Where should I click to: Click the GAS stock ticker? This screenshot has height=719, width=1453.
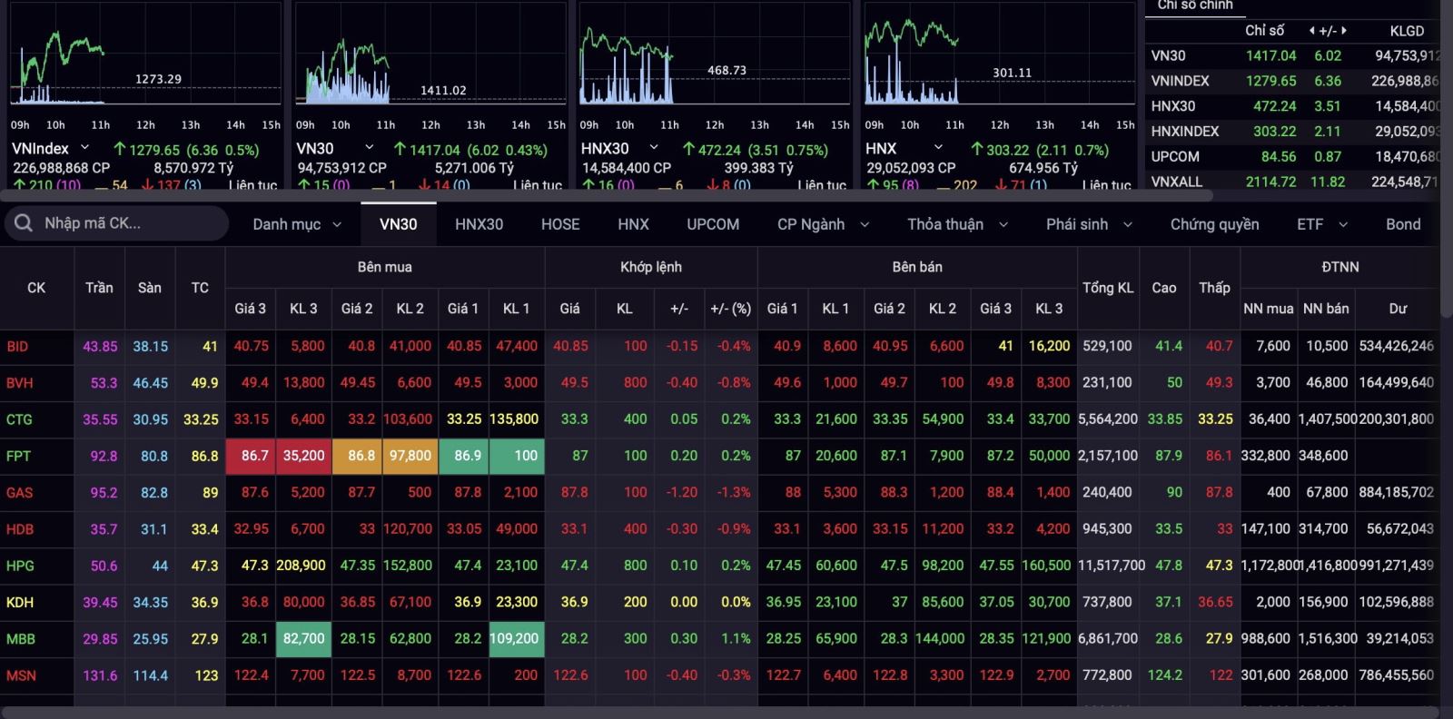[x=19, y=493]
